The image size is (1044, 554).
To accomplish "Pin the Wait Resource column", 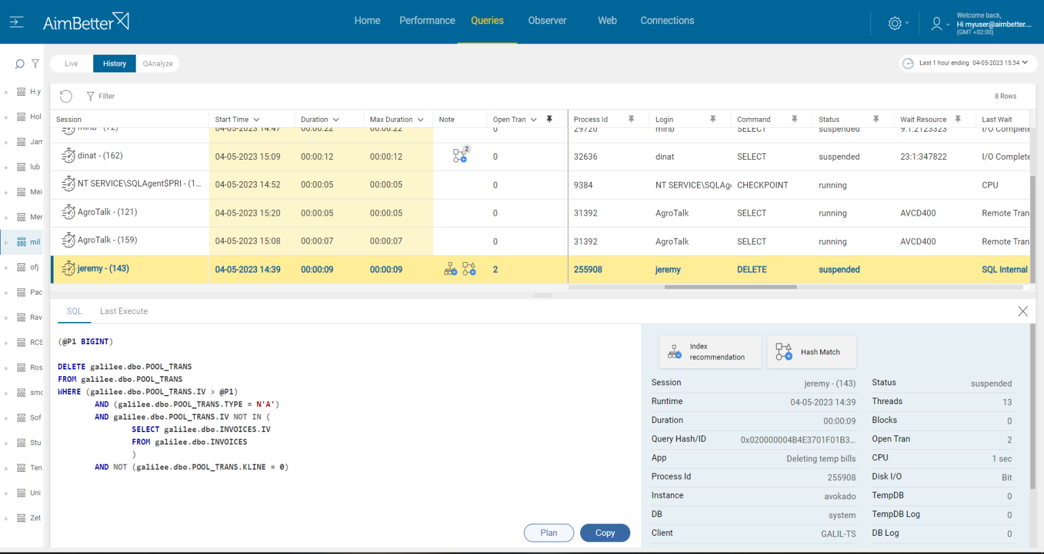I will pos(957,119).
